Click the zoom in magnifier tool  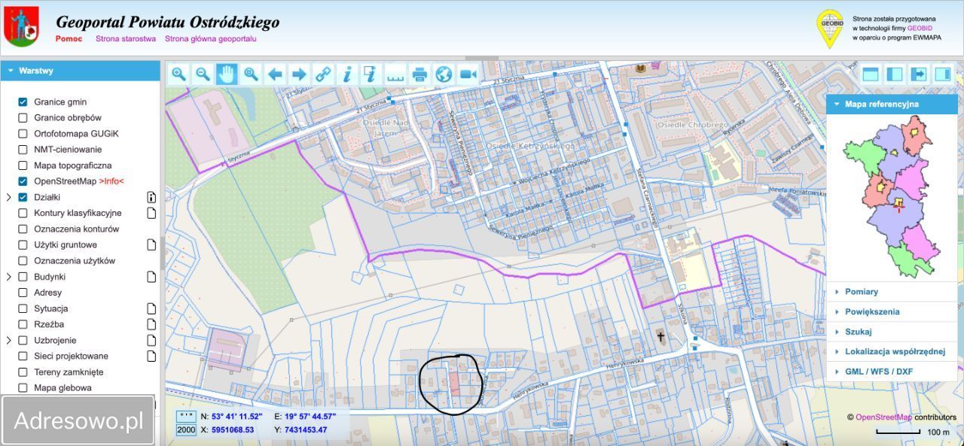(x=178, y=74)
